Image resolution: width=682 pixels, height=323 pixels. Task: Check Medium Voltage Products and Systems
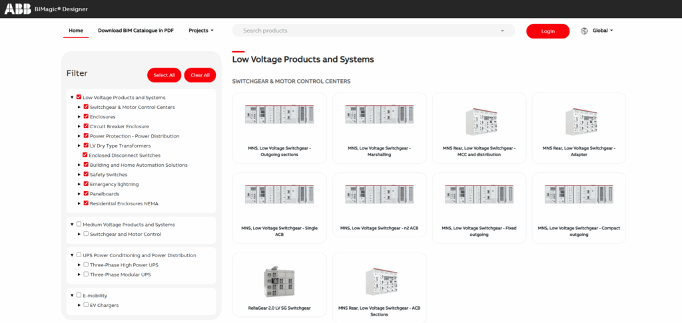point(79,225)
